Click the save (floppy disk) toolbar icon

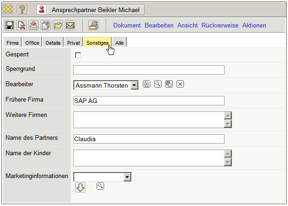point(9,26)
